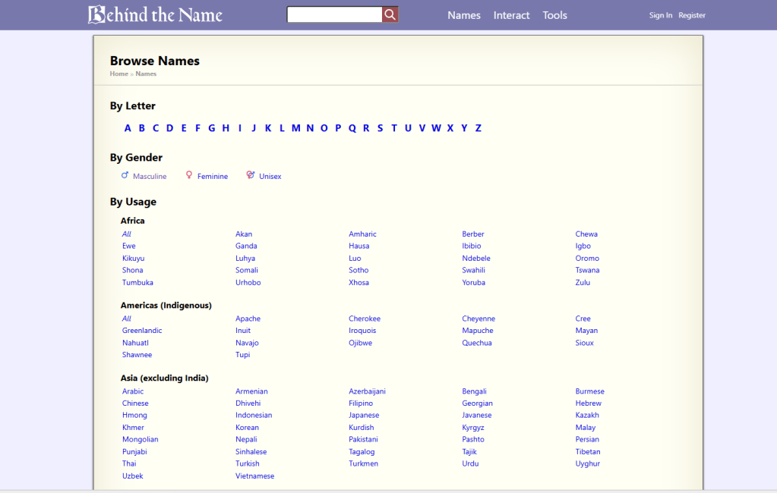Open the Tools menu
This screenshot has height=493, width=777.
554,15
